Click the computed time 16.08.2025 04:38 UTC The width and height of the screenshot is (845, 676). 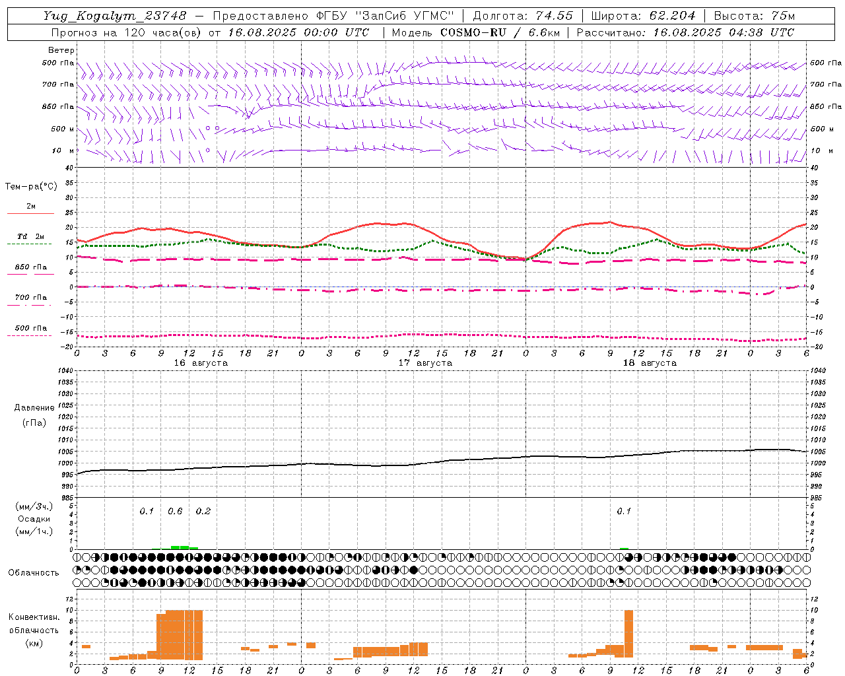point(724,32)
